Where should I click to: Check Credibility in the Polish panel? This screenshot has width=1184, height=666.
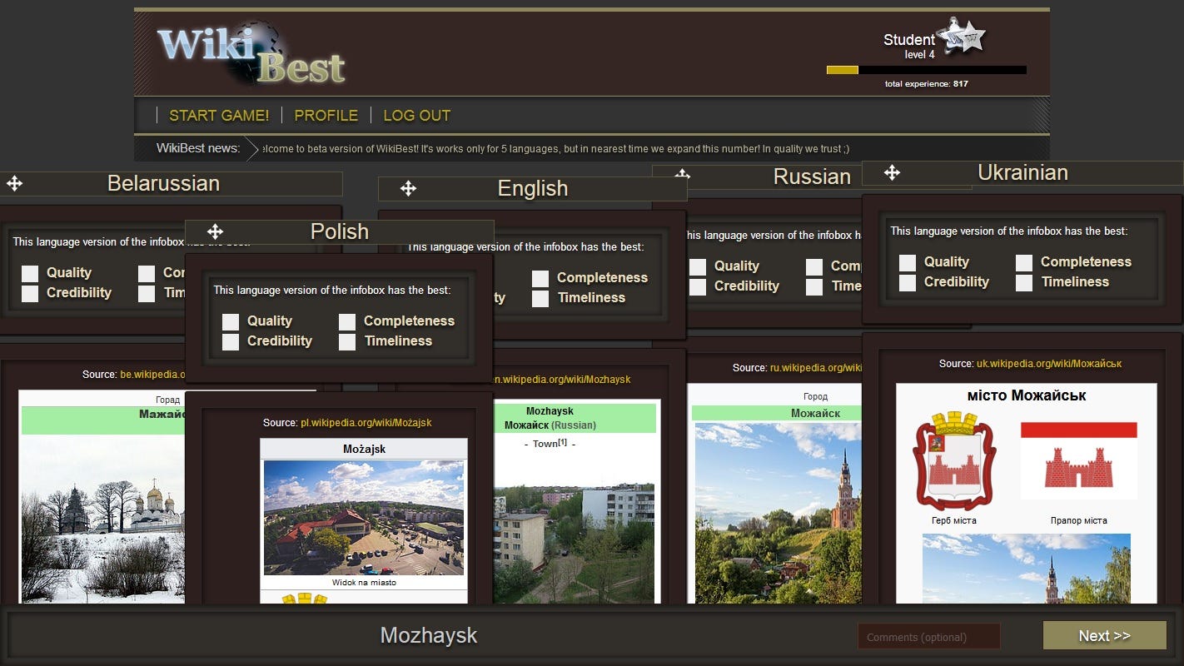click(231, 341)
